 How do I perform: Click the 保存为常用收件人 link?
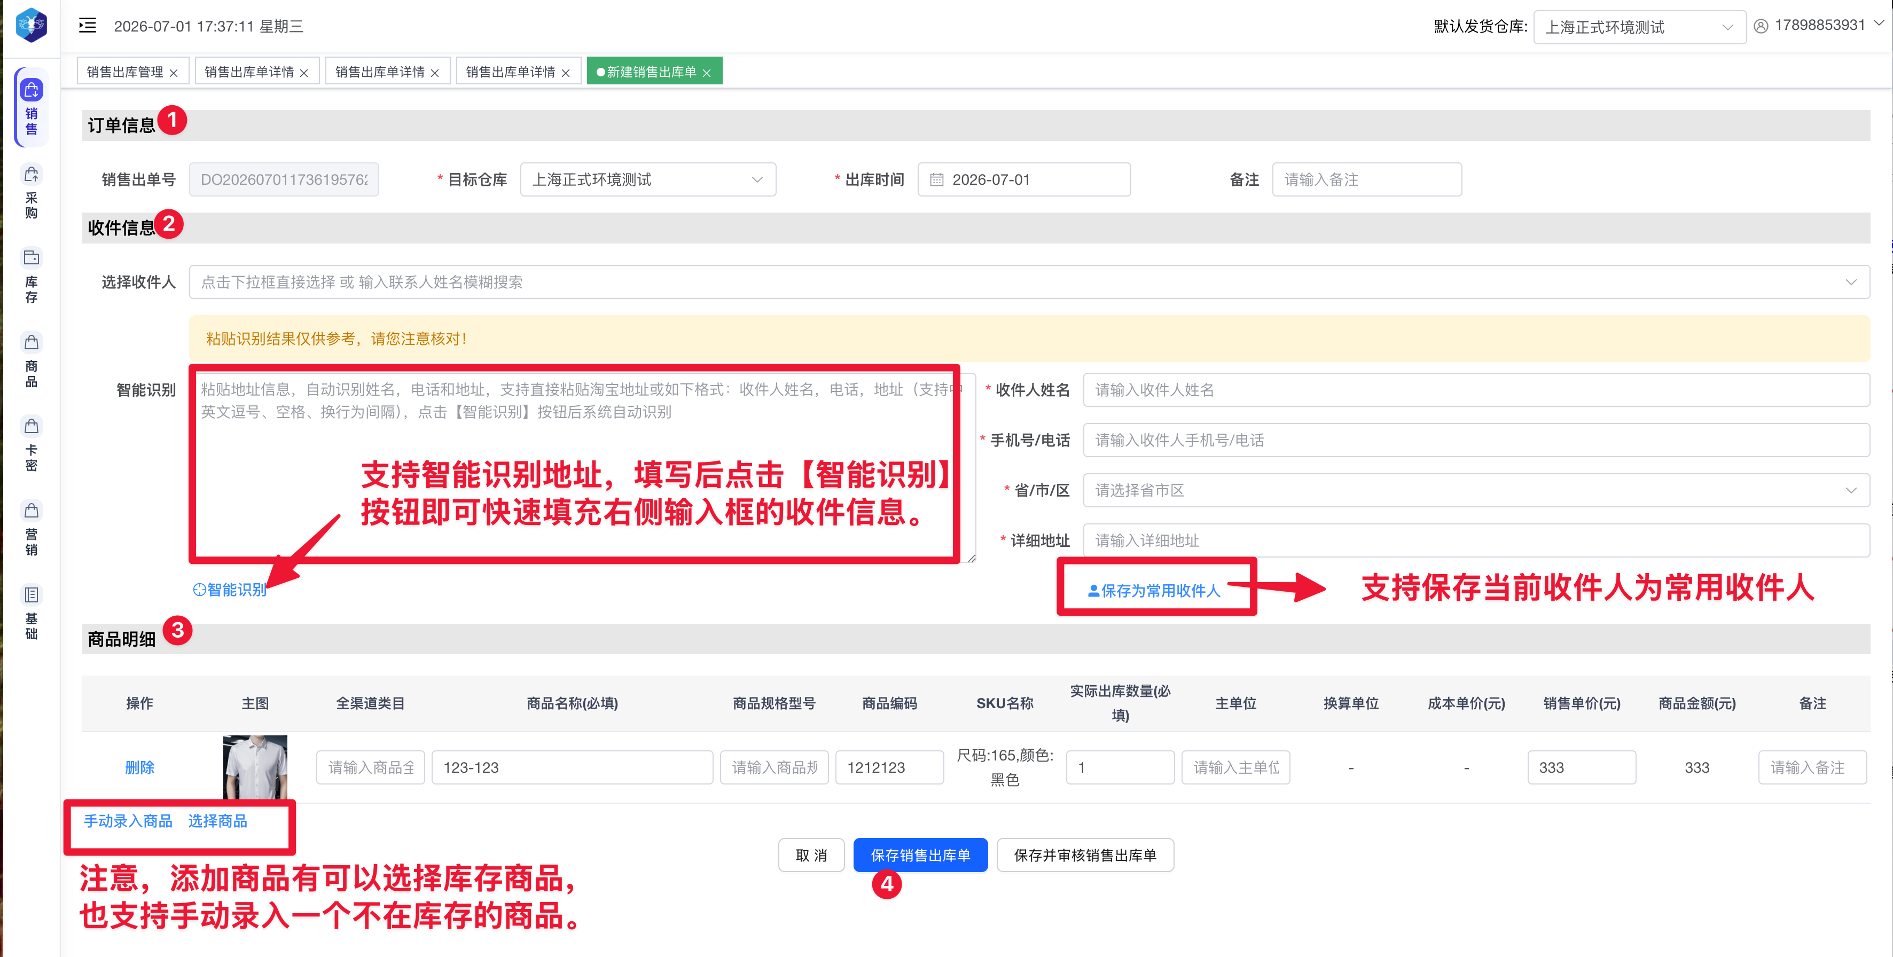(x=1154, y=591)
